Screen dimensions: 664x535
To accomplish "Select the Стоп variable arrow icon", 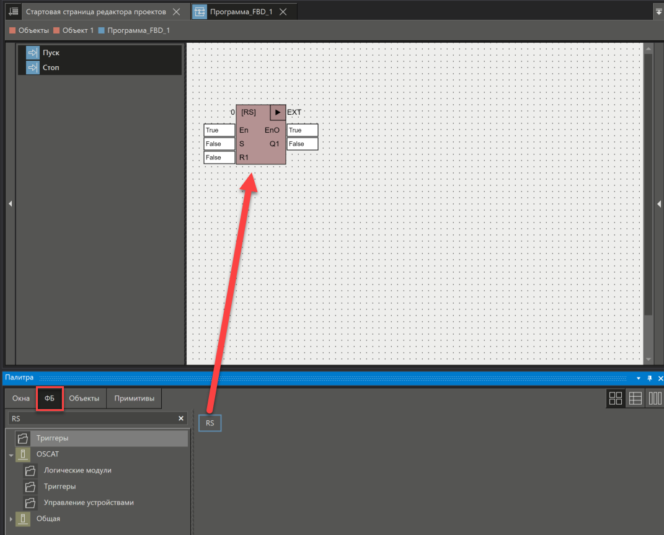I will point(33,67).
